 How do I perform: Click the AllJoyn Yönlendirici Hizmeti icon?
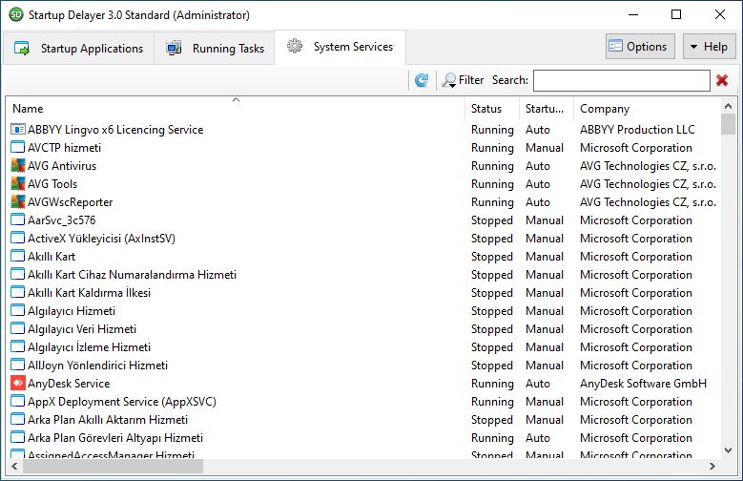point(17,366)
